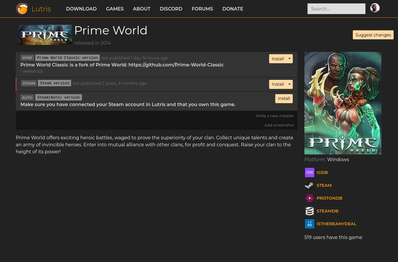Open the IGDB page via its icon

coord(309,173)
